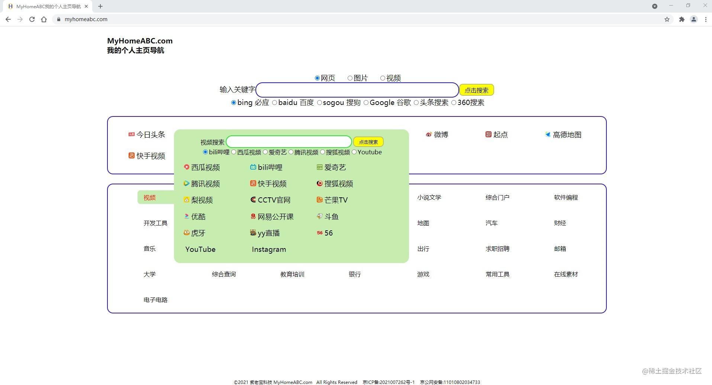Bookmark this page with the star icon
The width and height of the screenshot is (712, 385).
click(667, 19)
